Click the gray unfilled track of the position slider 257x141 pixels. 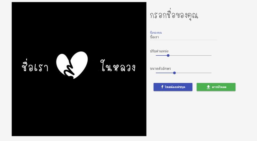(191, 56)
